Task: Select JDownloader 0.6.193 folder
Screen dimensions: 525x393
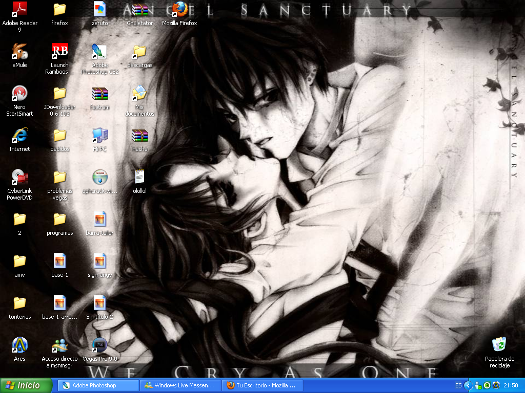Action: pyautogui.click(x=59, y=94)
